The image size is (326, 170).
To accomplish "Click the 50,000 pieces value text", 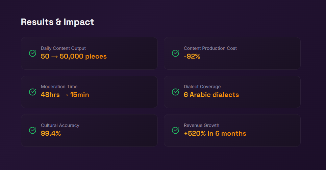I will pyautogui.click(x=83, y=57).
